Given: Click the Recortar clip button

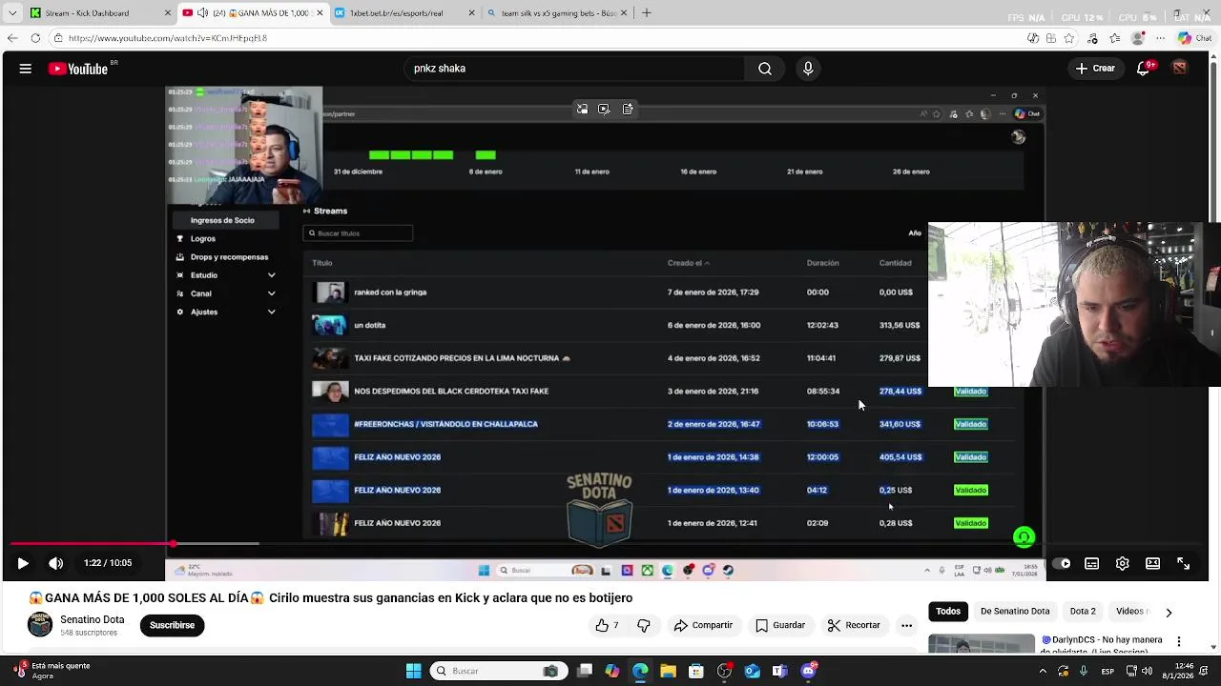Looking at the screenshot, I should click(854, 625).
